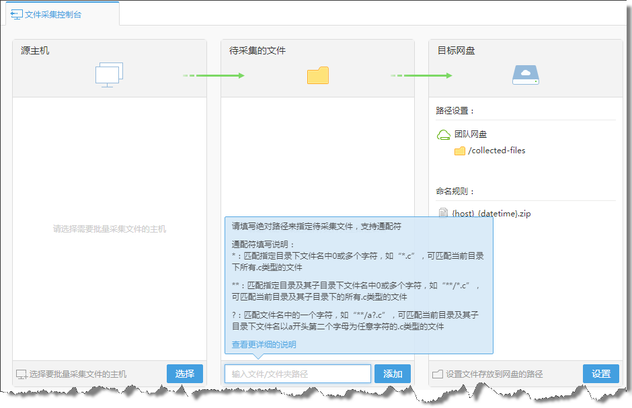Switch to the 文件采集控制台 tab

click(x=52, y=14)
